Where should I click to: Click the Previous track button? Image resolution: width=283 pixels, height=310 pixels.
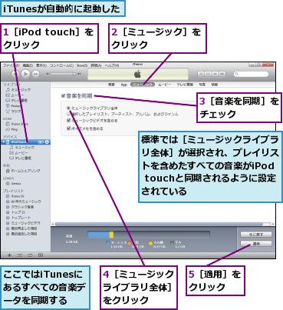(15, 74)
